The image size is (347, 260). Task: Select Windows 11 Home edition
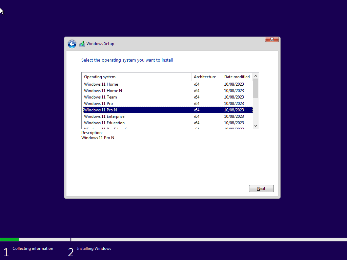click(x=168, y=84)
